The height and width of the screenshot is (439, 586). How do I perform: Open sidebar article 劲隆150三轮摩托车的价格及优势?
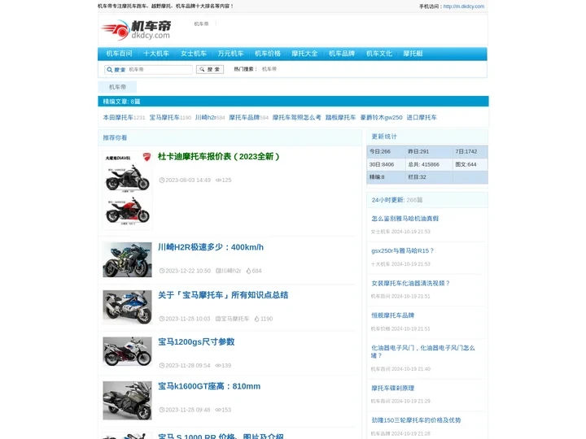coord(416,420)
